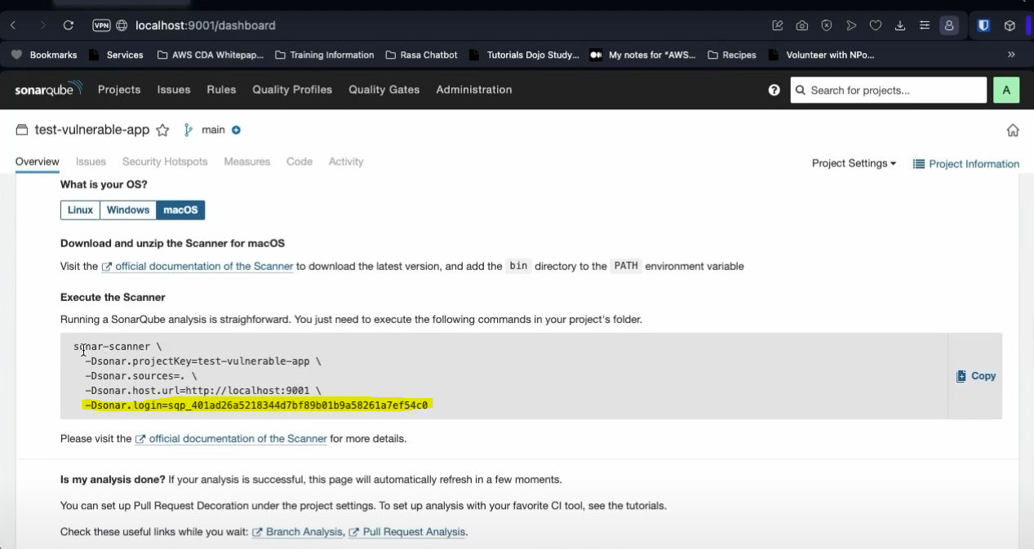Take a screenshot with the browser camera icon
This screenshot has height=549, width=1034.
tap(801, 25)
